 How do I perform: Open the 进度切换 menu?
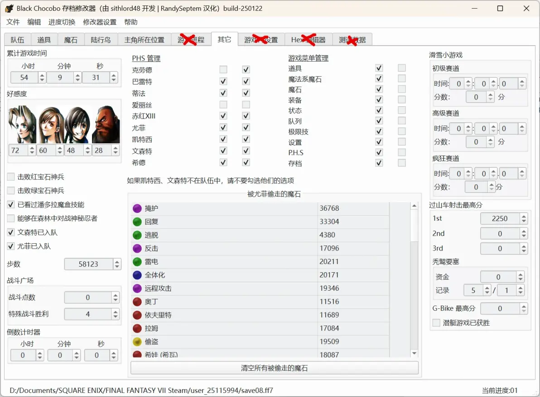click(62, 22)
